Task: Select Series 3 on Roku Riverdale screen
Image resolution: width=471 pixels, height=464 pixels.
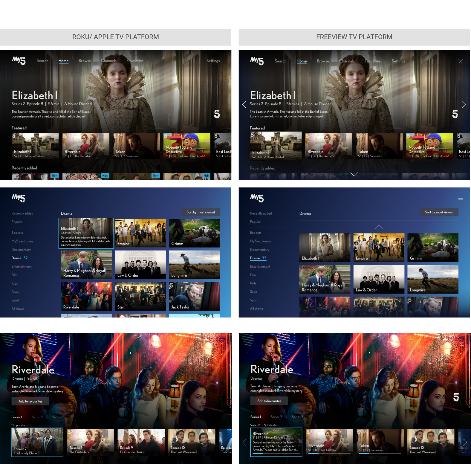Action: (59, 417)
